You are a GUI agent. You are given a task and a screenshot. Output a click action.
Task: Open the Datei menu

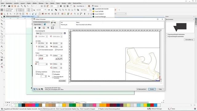coord(2,3)
